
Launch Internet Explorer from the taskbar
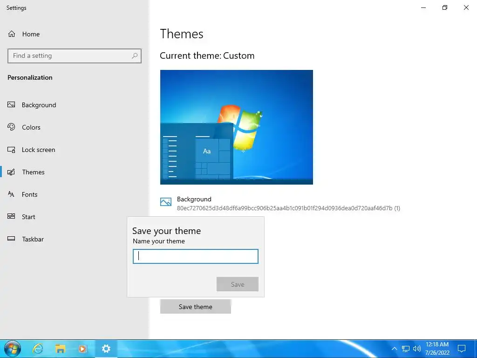(x=38, y=349)
